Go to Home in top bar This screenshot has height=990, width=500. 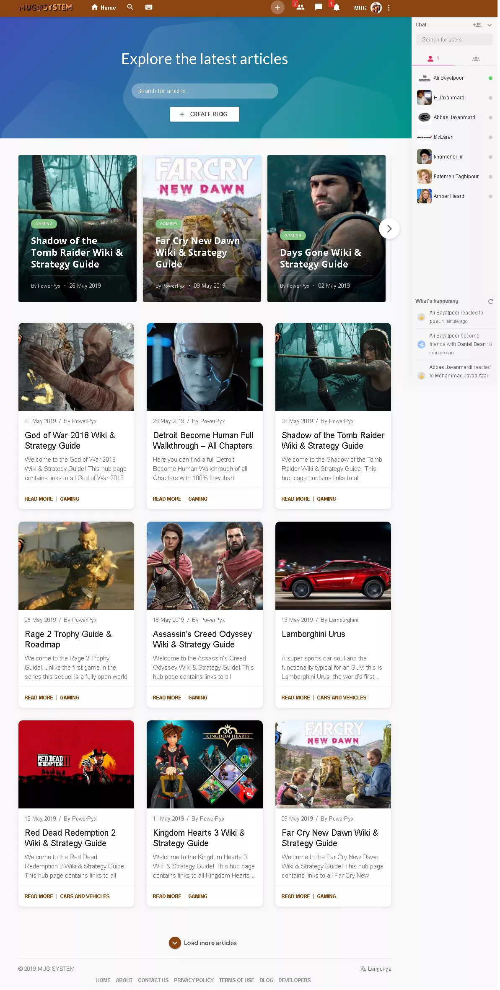104,8
